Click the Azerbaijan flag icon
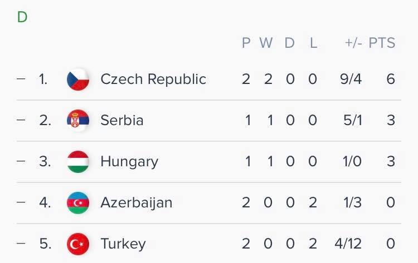418x263 pixels. (78, 203)
